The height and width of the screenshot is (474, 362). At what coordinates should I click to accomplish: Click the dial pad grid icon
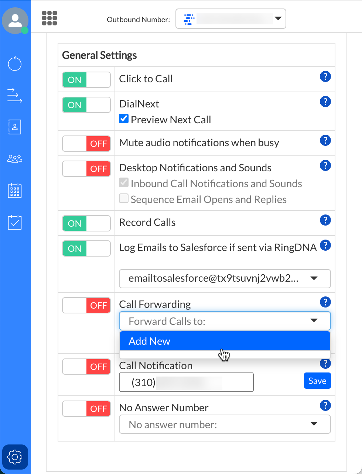(49, 18)
